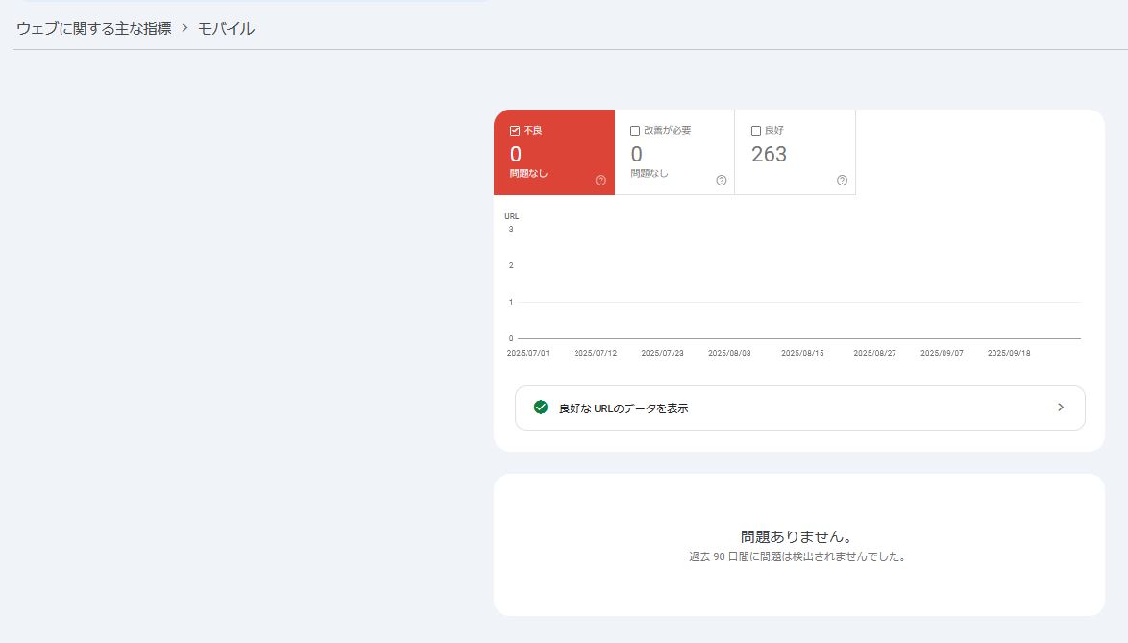Go back to ウェブに関する主な指標 breadcrumb
Screen dimensions: 1128x643
(x=93, y=29)
